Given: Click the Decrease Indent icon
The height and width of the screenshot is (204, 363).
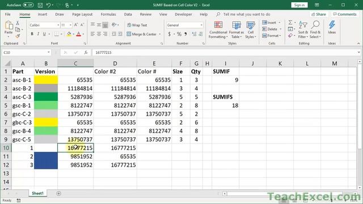Looking at the screenshot, I should pos(114,34).
